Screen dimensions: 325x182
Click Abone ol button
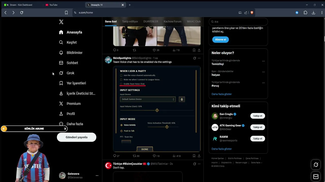pyautogui.click(x=220, y=39)
